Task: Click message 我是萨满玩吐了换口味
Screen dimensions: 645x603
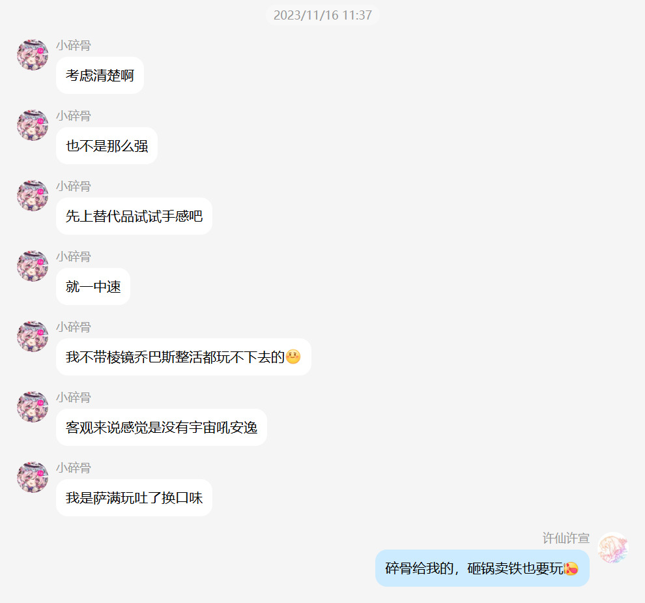Action: click(134, 497)
